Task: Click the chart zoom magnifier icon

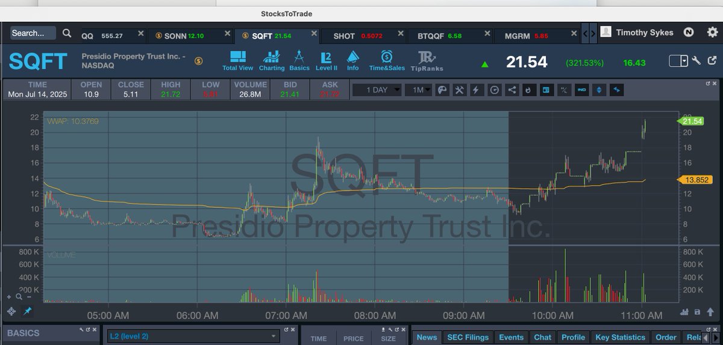Action: pos(20,296)
